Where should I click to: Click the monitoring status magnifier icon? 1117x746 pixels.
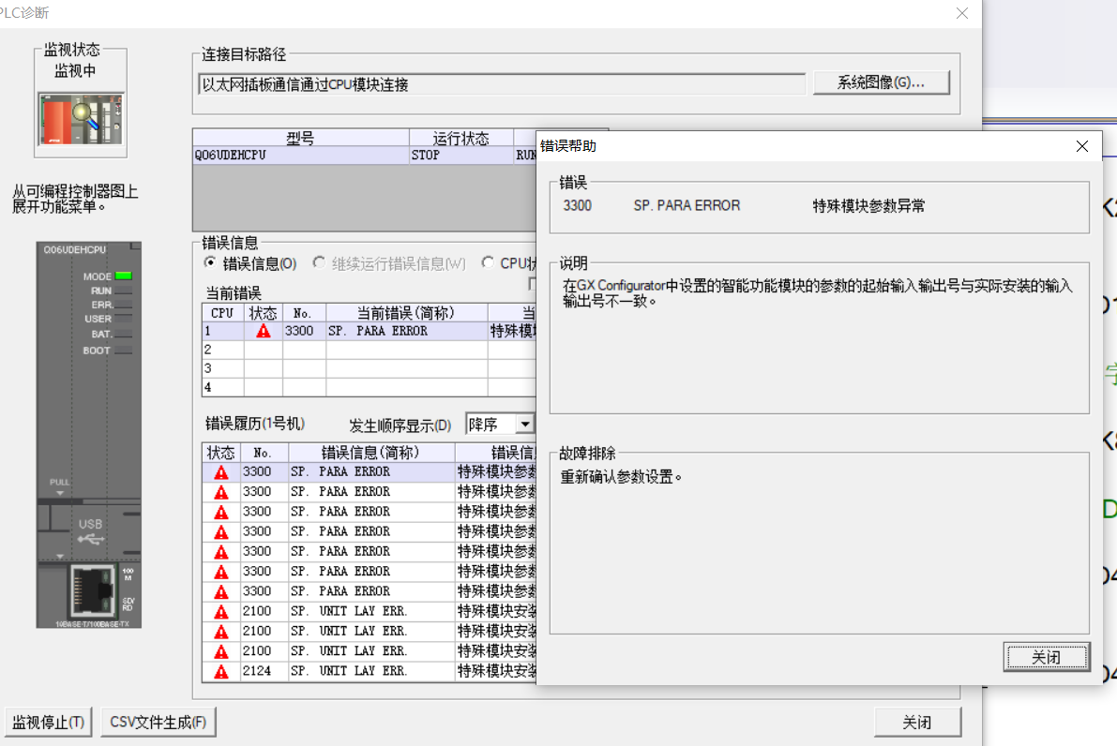pos(81,118)
